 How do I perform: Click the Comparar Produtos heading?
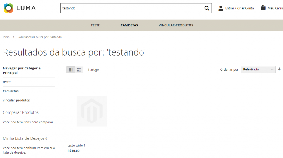(21, 112)
